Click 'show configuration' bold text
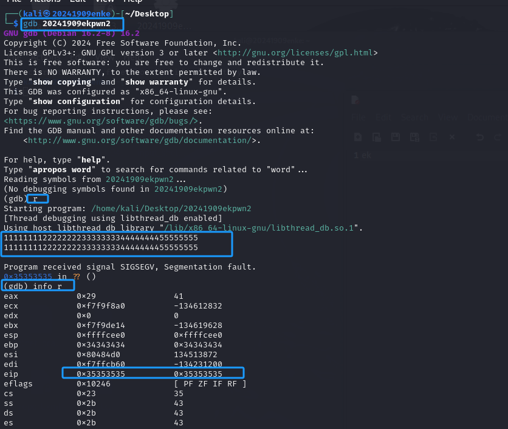 [x=77, y=101]
